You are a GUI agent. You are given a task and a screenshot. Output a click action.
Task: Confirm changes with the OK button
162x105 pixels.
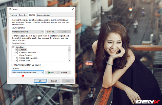click(x=40, y=81)
